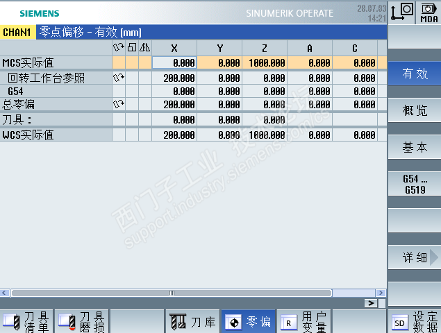Select the MCS实际值 X value field
This screenshot has width=441, height=333.
pos(174,62)
